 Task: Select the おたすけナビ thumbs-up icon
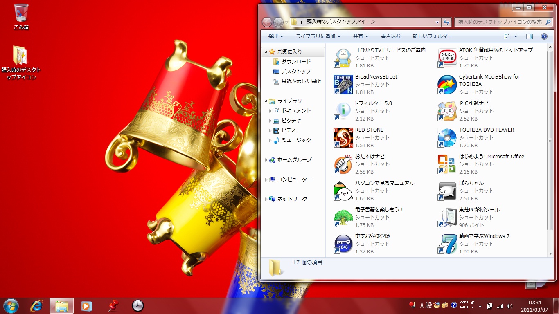click(x=343, y=164)
